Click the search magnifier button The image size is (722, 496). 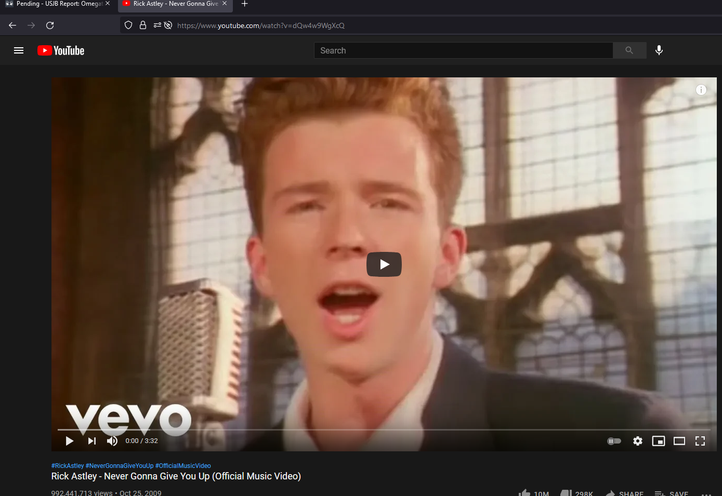(629, 50)
